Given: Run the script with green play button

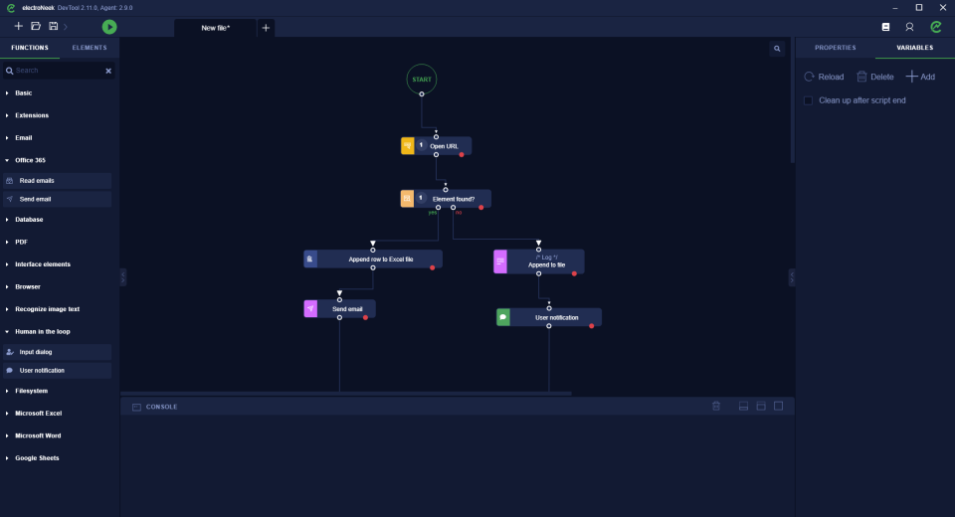Looking at the screenshot, I should pyautogui.click(x=109, y=27).
